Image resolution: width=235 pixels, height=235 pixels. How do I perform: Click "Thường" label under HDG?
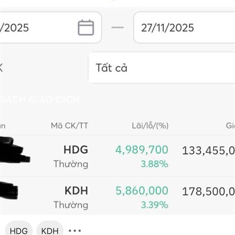click(70, 164)
